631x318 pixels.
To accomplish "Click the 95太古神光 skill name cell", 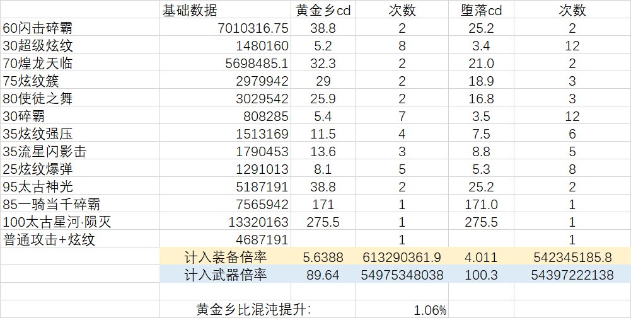I will click(79, 186).
